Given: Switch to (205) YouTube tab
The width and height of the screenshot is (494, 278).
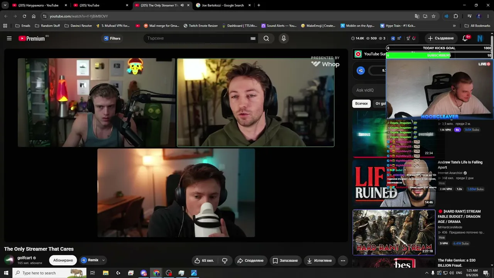Looking at the screenshot, I should click(x=101, y=5).
